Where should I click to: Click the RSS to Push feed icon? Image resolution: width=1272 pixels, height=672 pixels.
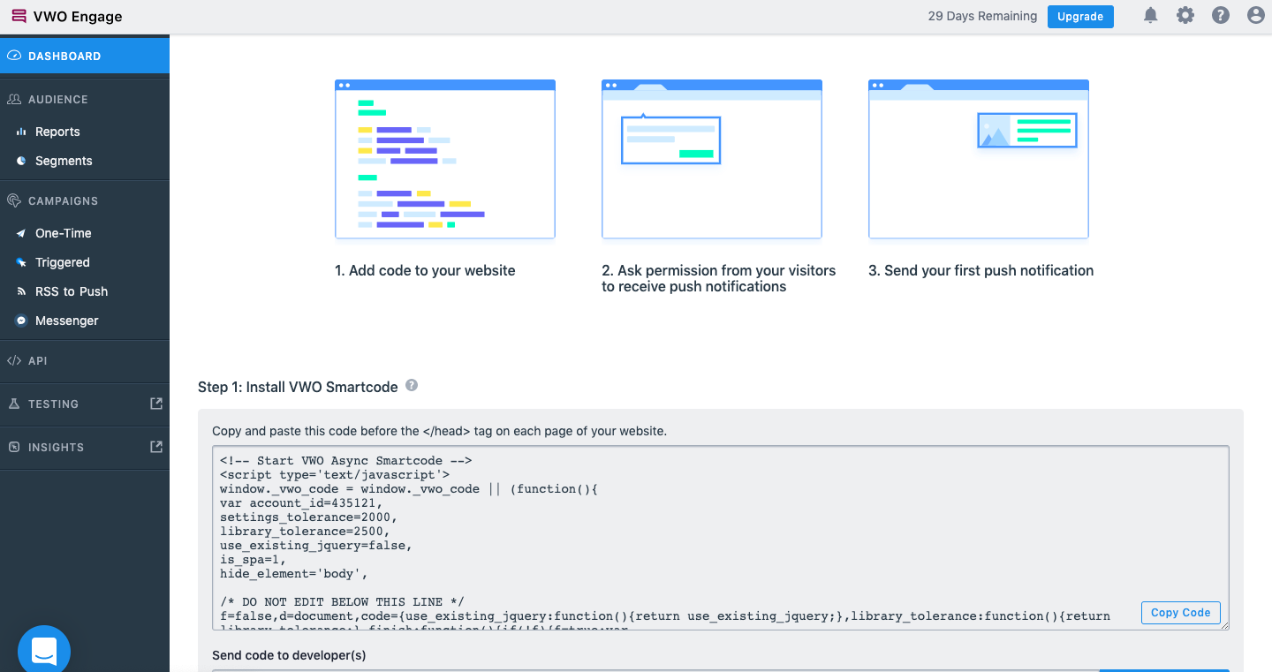point(21,291)
